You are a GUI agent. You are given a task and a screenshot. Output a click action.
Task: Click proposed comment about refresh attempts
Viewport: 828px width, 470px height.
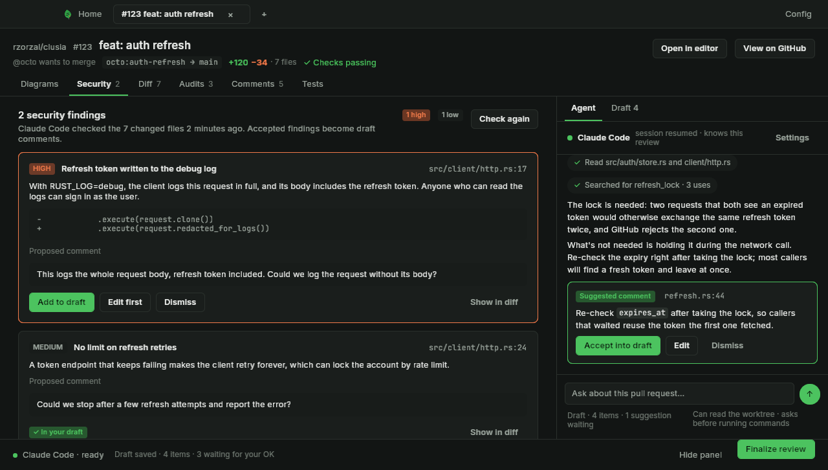point(278,405)
